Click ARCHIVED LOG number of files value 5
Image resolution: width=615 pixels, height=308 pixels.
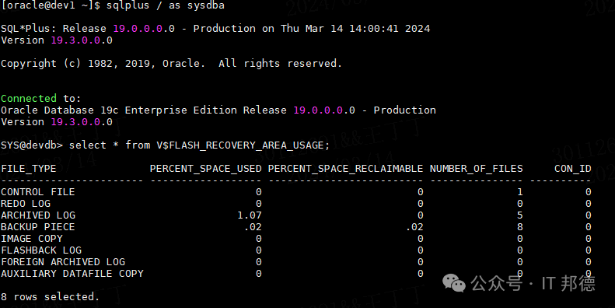519,215
